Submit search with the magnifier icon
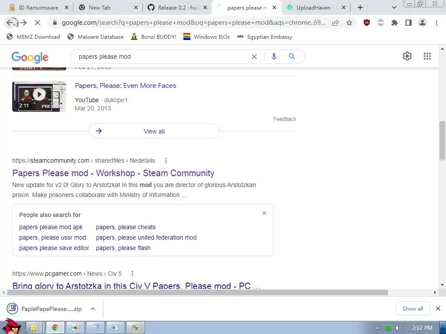This screenshot has height=334, width=446. pos(292,57)
